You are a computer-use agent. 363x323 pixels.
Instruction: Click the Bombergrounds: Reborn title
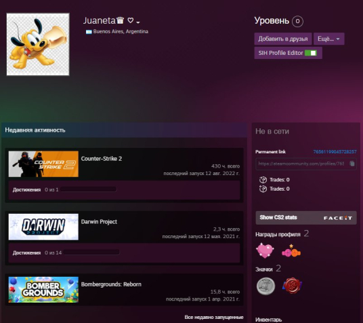click(x=111, y=284)
